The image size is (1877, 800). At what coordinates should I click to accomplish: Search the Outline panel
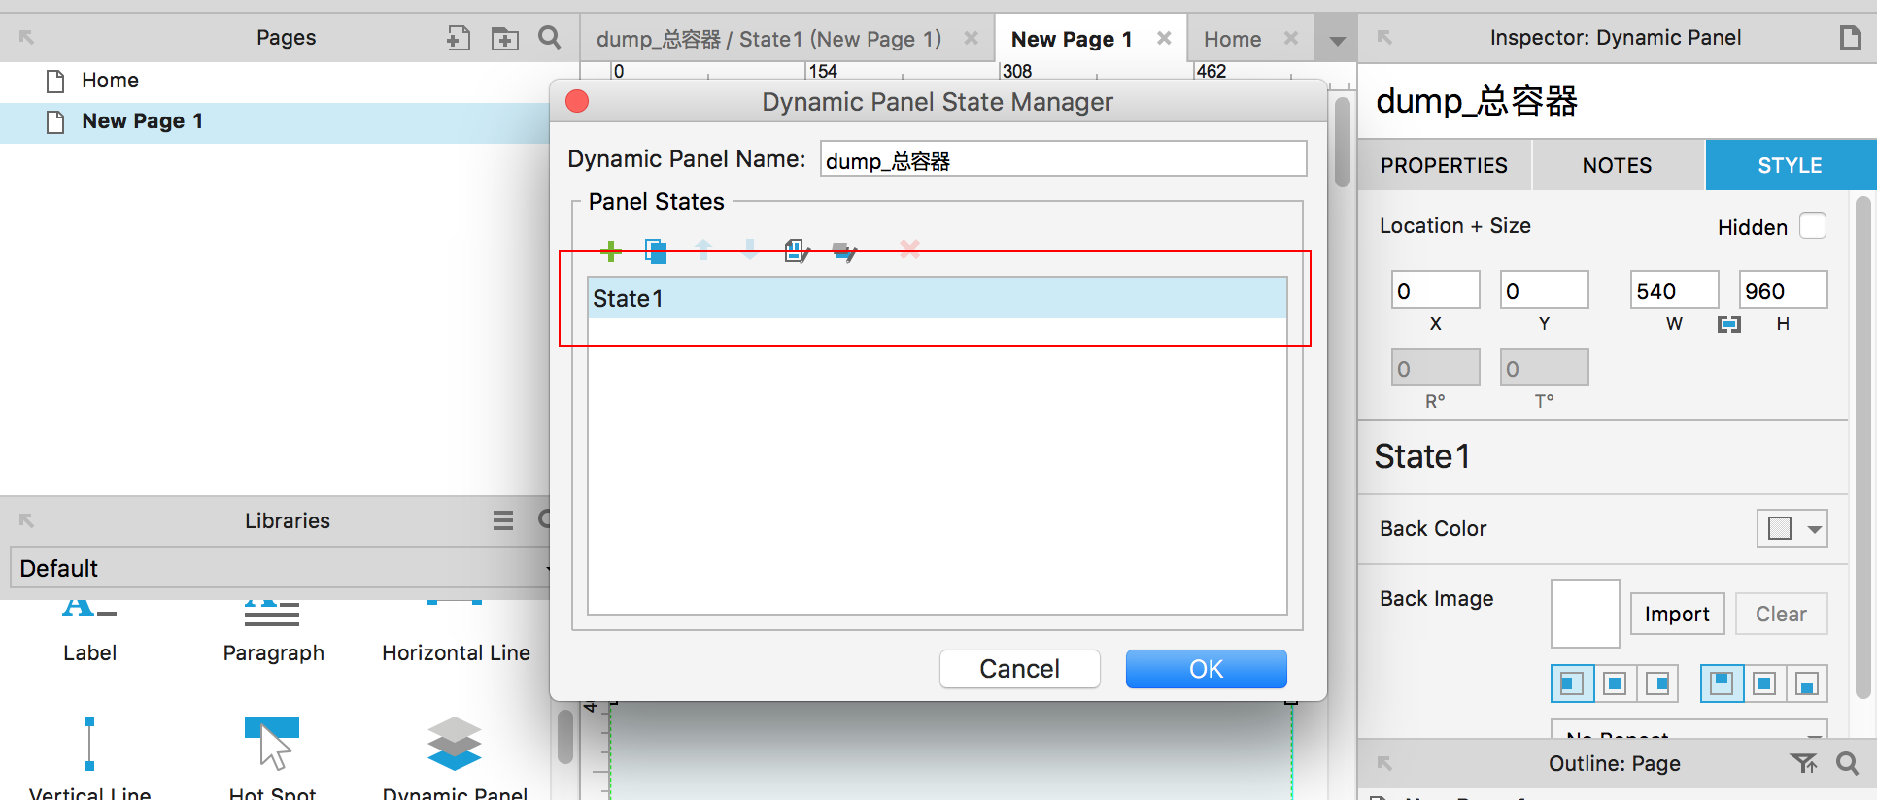click(x=1847, y=764)
